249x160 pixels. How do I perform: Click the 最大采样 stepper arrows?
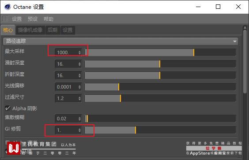point(79,52)
